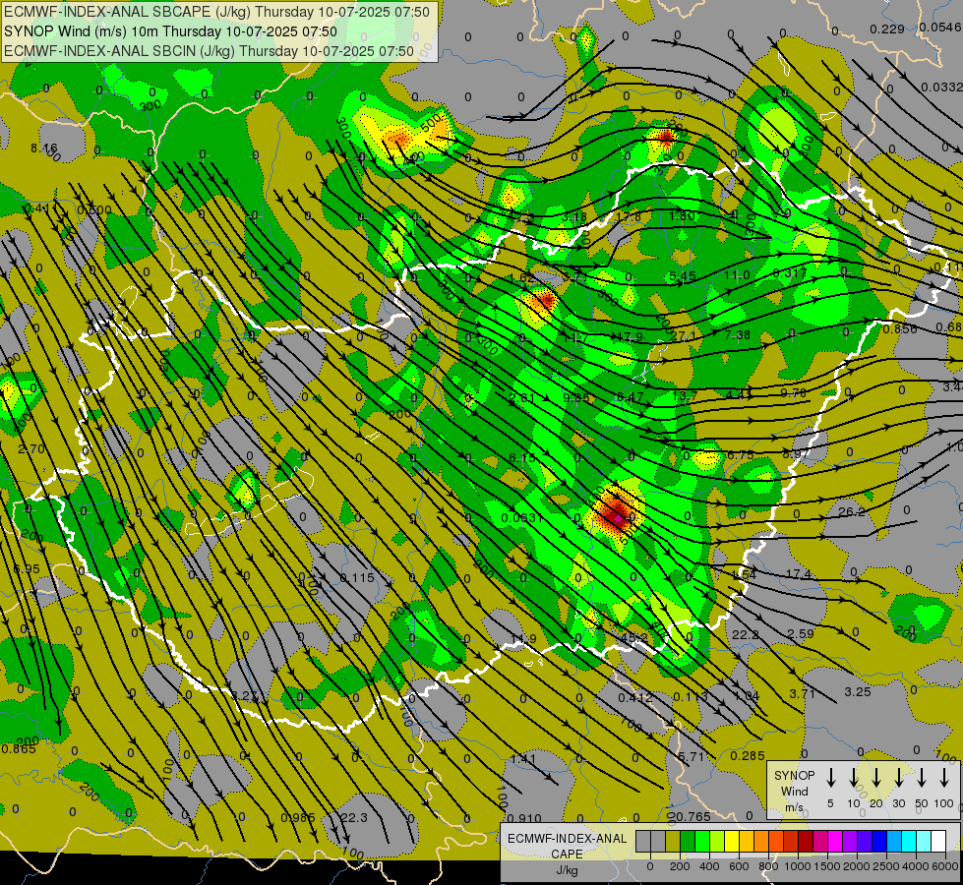Click the 30 m/s arrow in SYNOP Wind legend
This screenshot has width=963, height=885.
(898, 778)
